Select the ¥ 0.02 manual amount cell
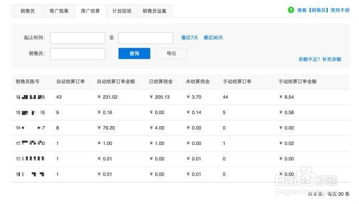359x204 pixels. 287,143
